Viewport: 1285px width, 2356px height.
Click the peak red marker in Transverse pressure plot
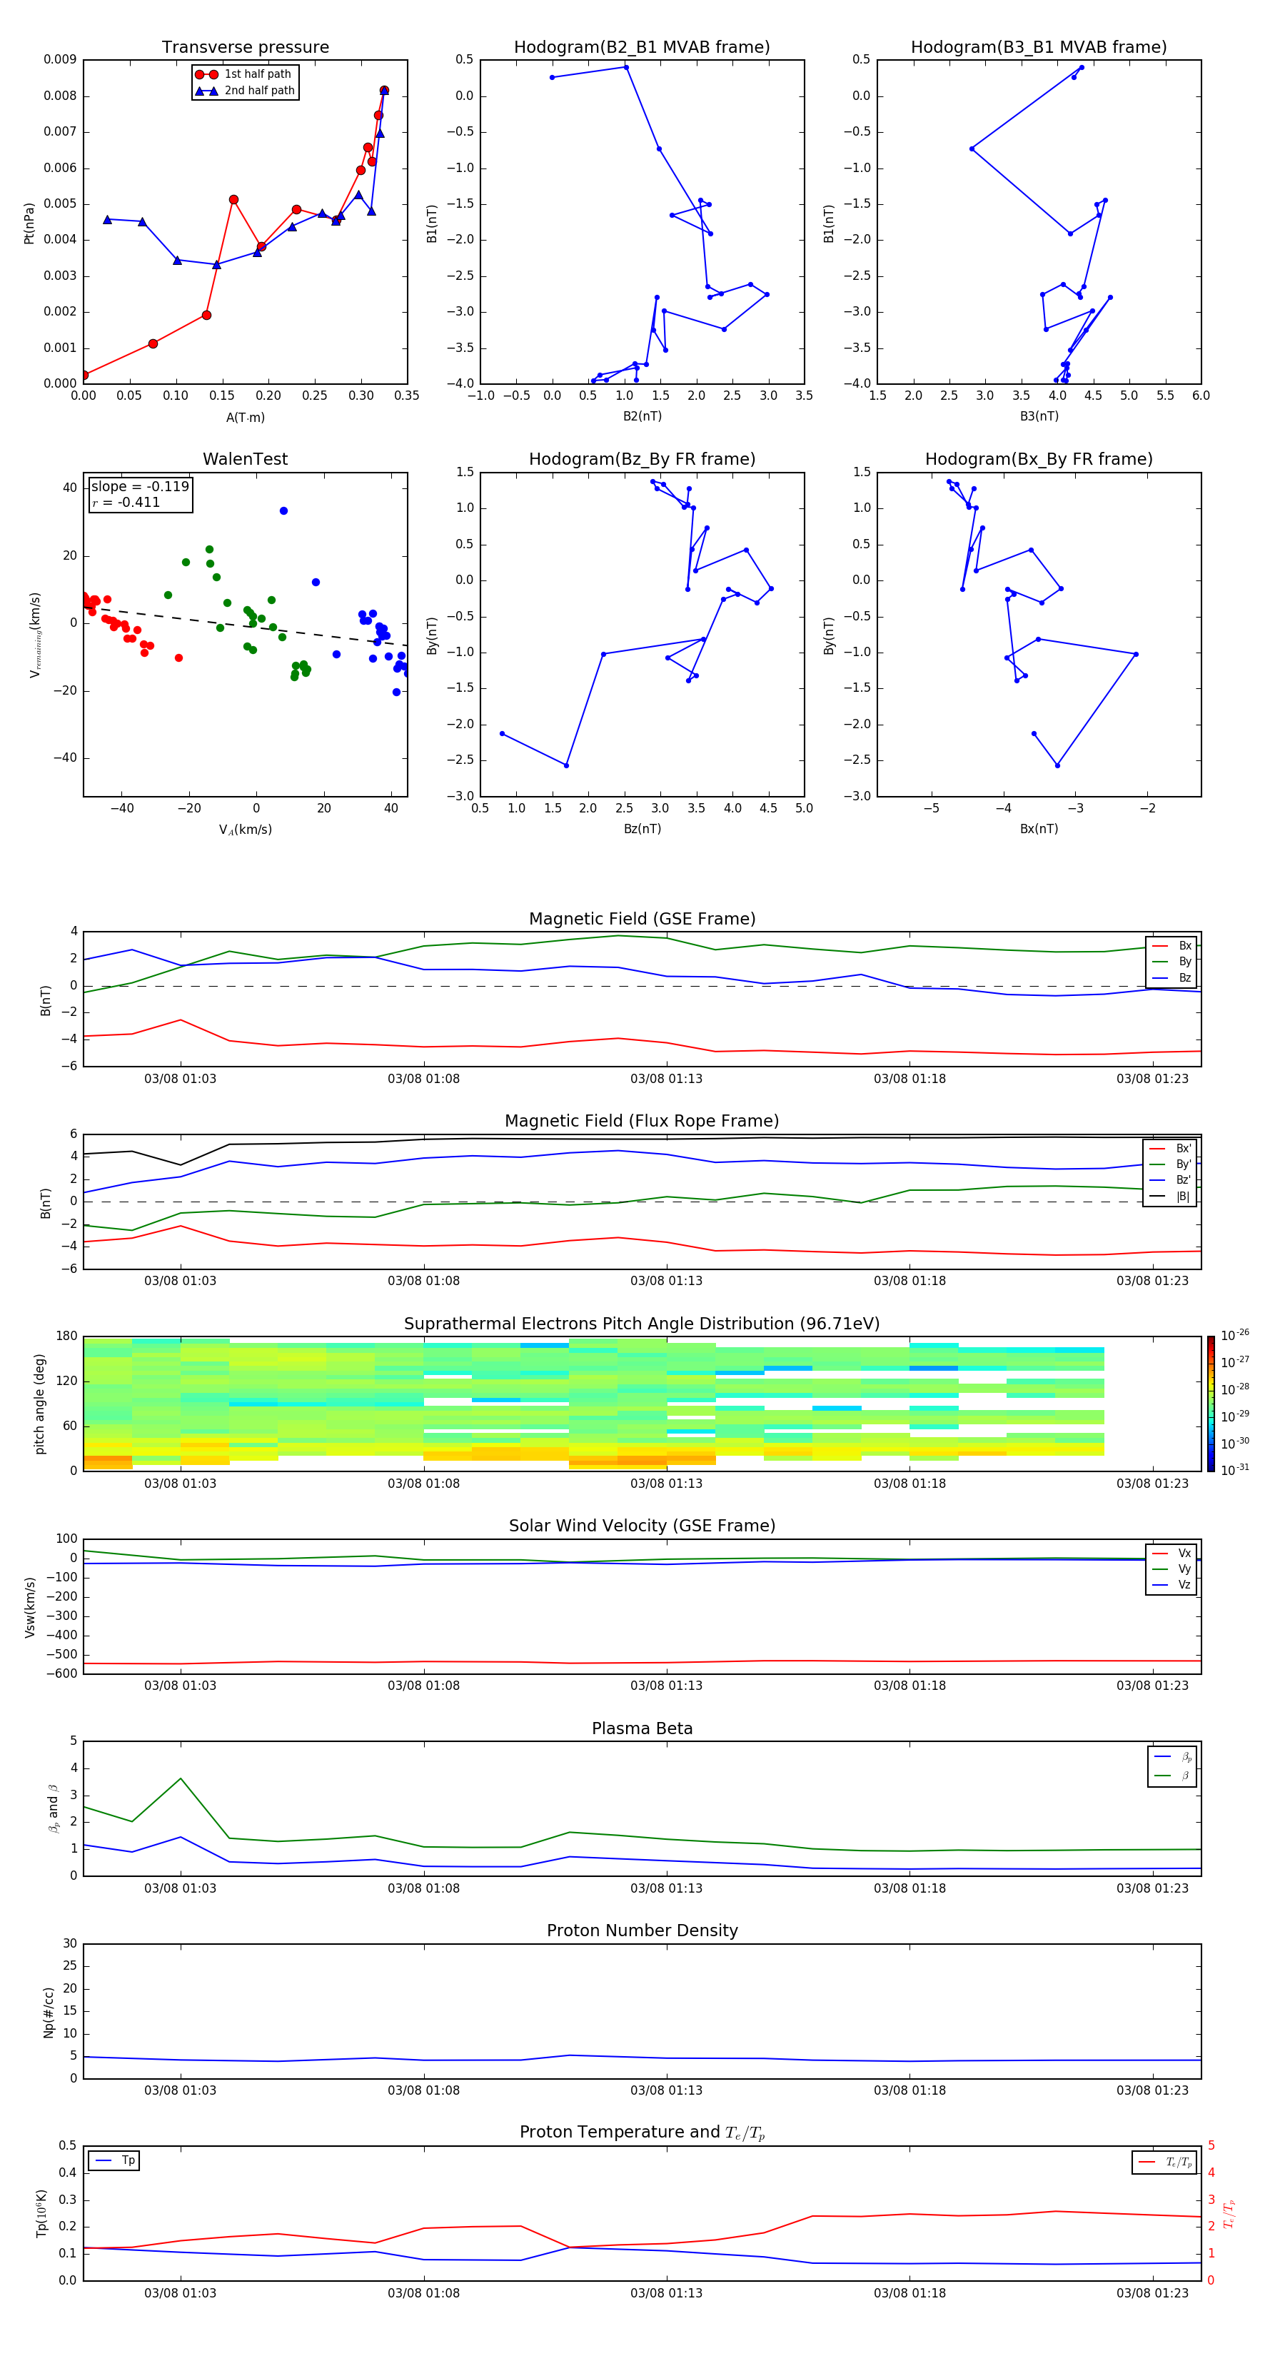[x=384, y=91]
